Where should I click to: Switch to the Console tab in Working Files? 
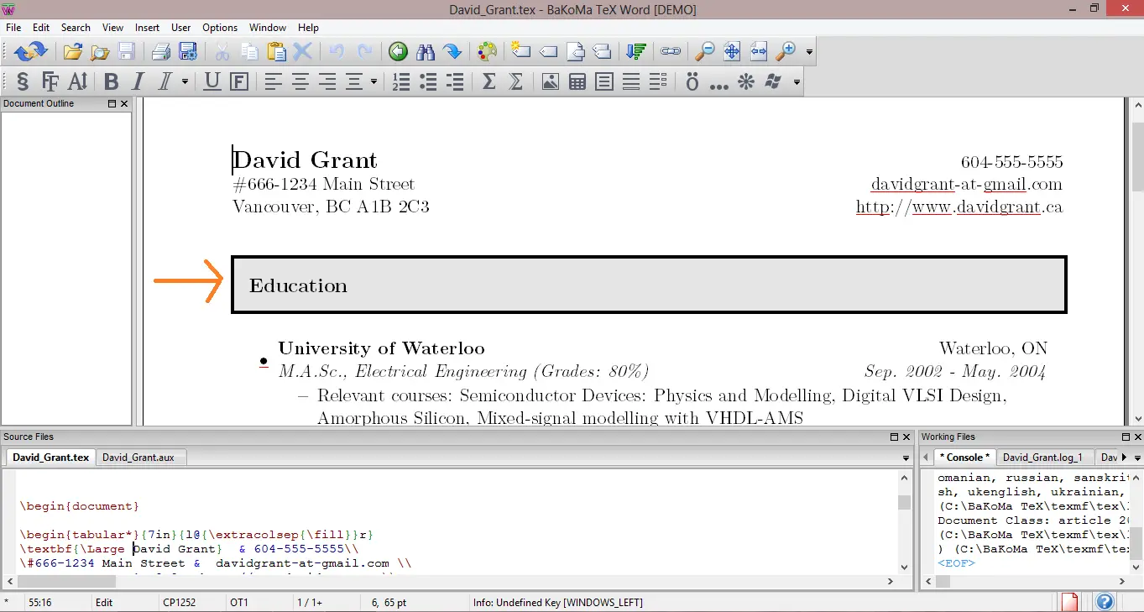[964, 457]
